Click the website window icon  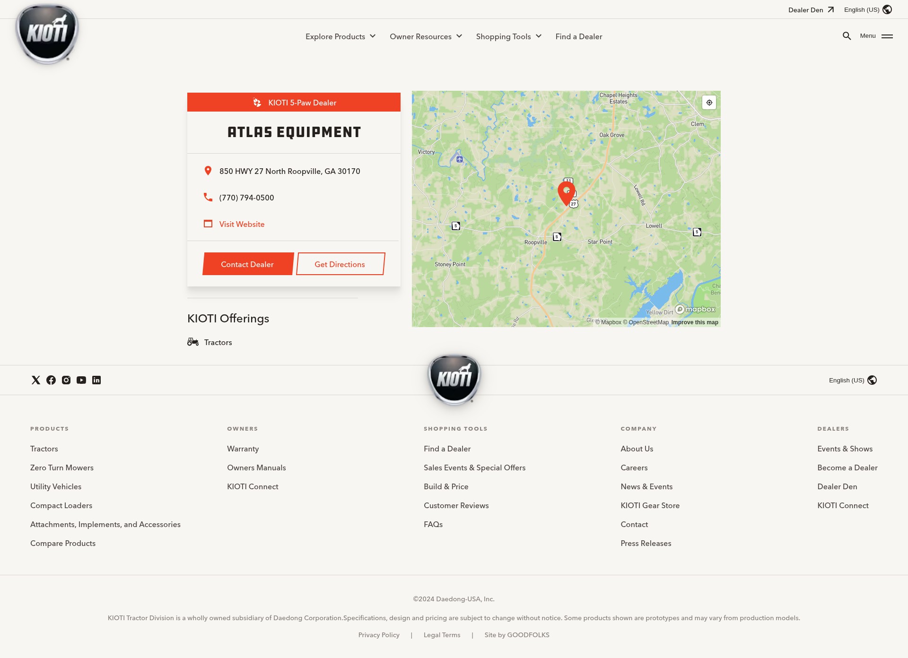(208, 224)
